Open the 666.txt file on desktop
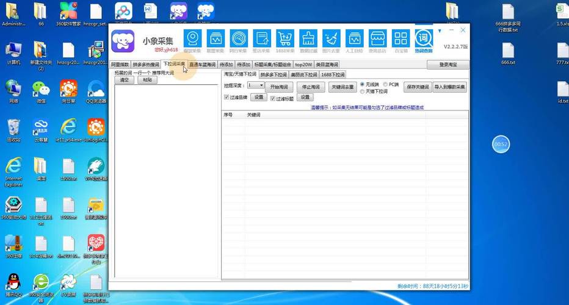Screen dimensions: 569x305 click(x=508, y=53)
